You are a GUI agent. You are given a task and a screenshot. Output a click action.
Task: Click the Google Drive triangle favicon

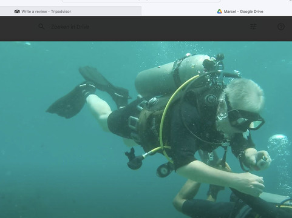(220, 12)
